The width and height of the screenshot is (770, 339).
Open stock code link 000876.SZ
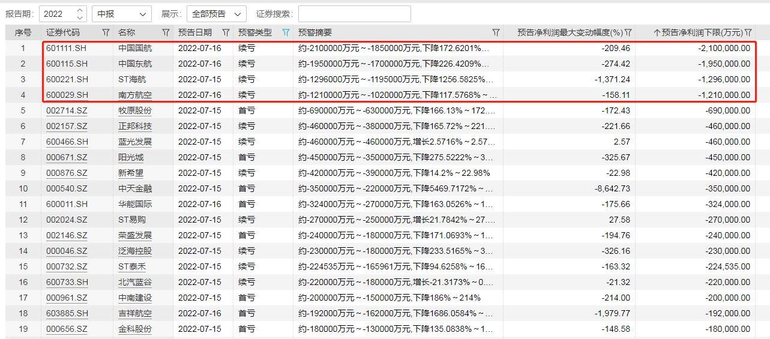coord(67,173)
